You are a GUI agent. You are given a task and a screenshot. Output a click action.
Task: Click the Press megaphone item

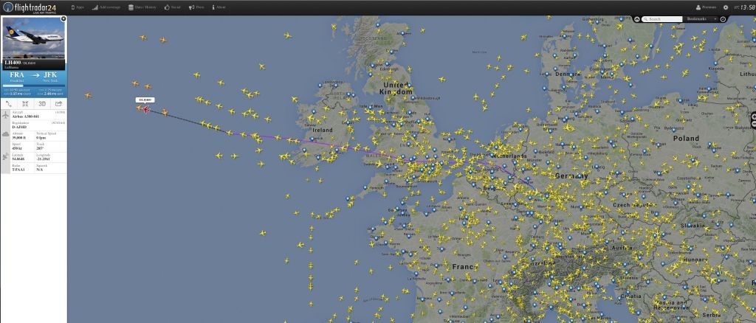pos(196,7)
